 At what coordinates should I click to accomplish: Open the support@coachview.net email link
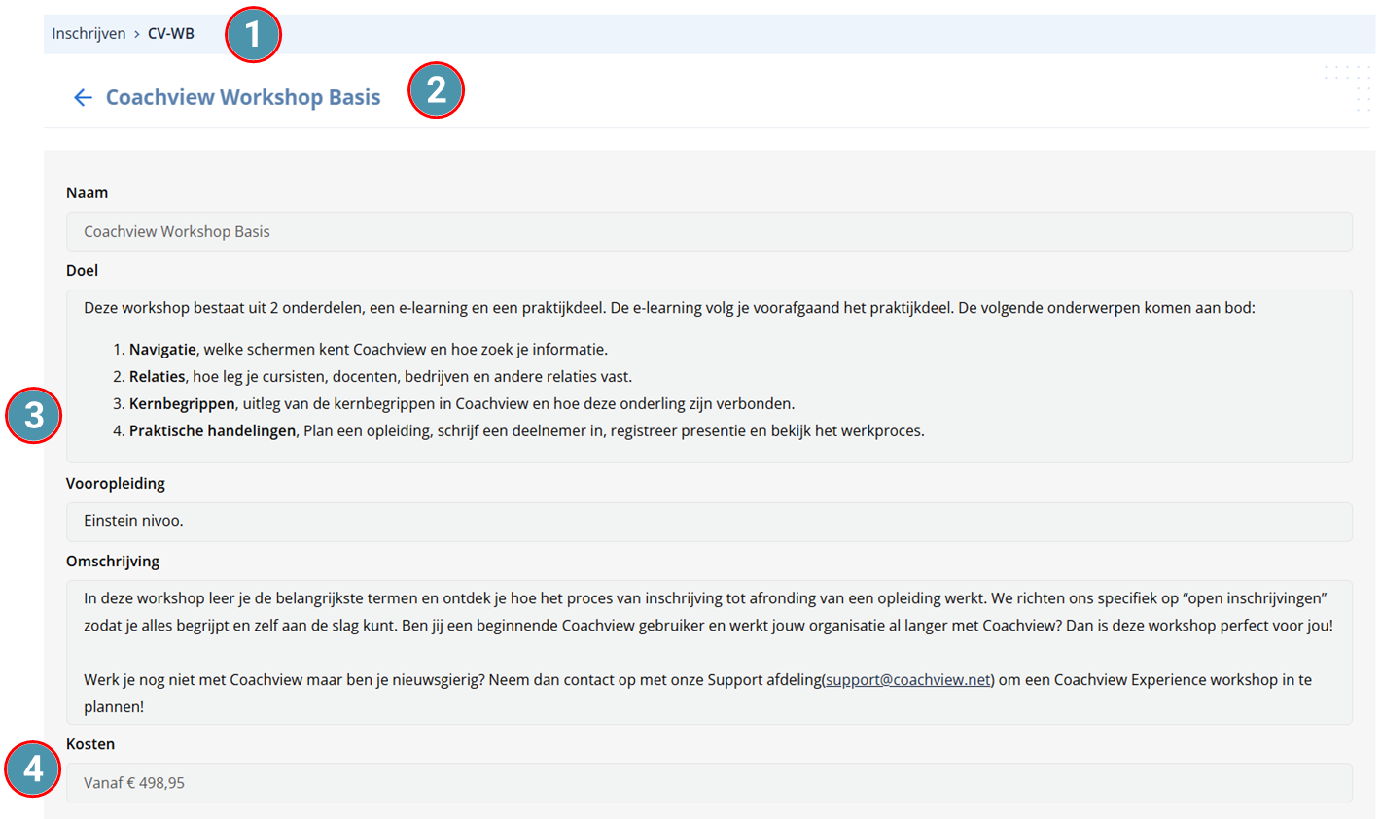[x=907, y=680]
